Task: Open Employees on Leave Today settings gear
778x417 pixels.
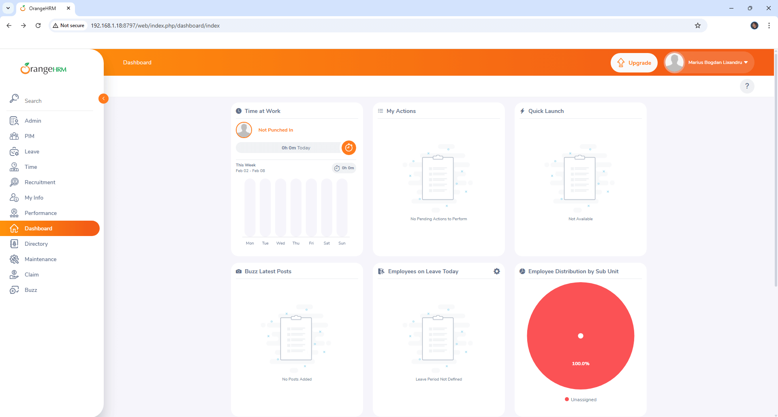Action: coord(496,271)
